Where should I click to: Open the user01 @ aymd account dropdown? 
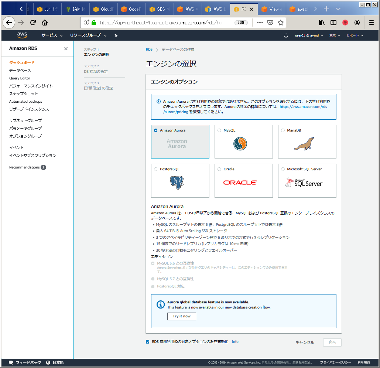click(x=309, y=35)
